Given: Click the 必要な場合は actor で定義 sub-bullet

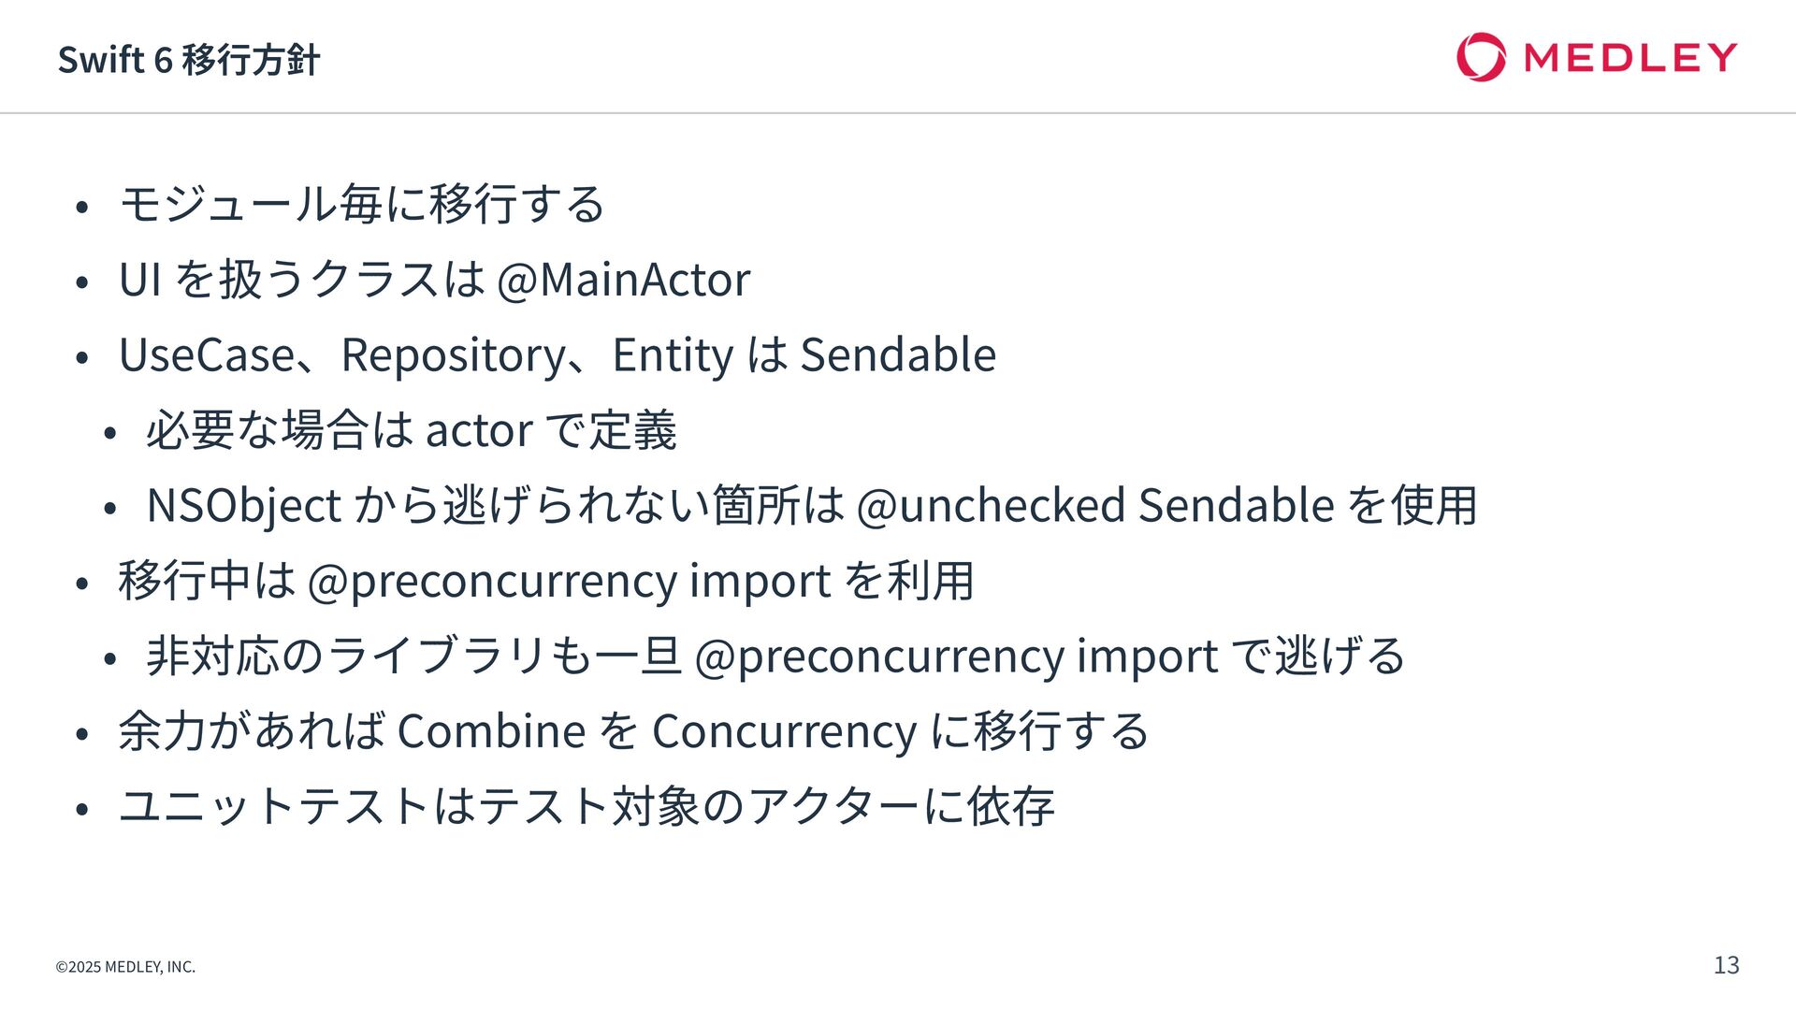Looking at the screenshot, I should (x=412, y=430).
